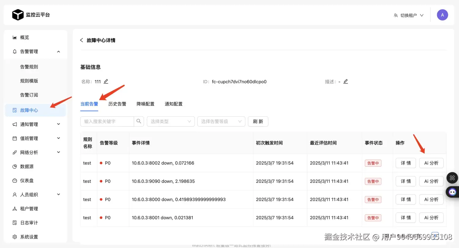459x248 pixels.
Task: Open 规则模版 in the sidebar
Action: [x=29, y=81]
